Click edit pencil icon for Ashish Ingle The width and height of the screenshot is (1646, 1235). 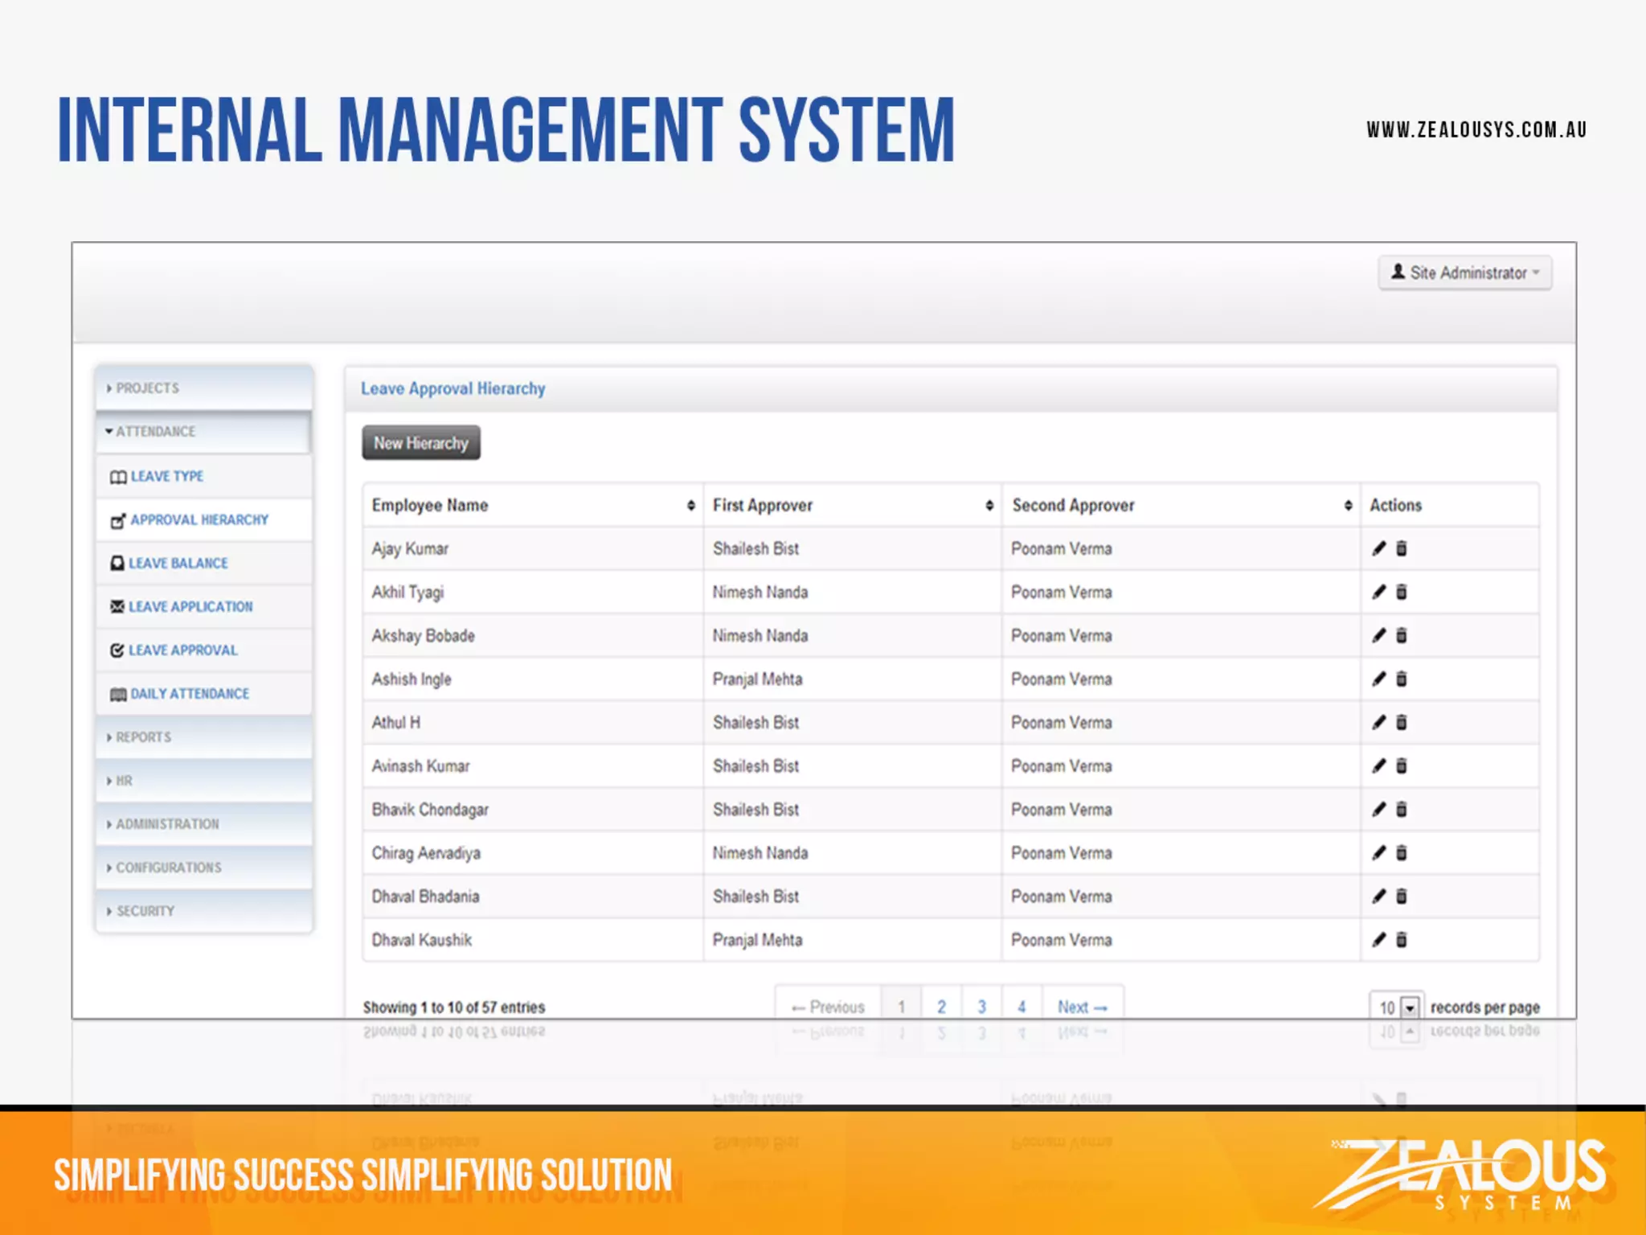1379,679
